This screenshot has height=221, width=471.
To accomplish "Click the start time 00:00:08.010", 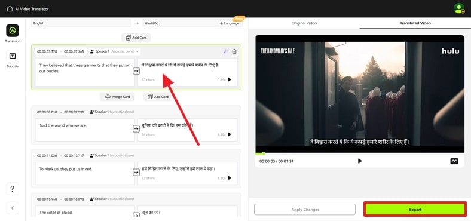I will 47,112.
